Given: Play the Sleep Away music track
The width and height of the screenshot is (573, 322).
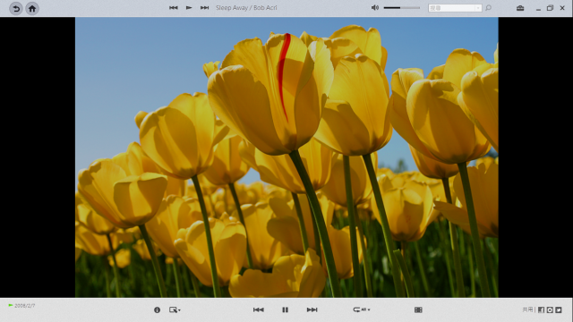Looking at the screenshot, I should point(189,8).
